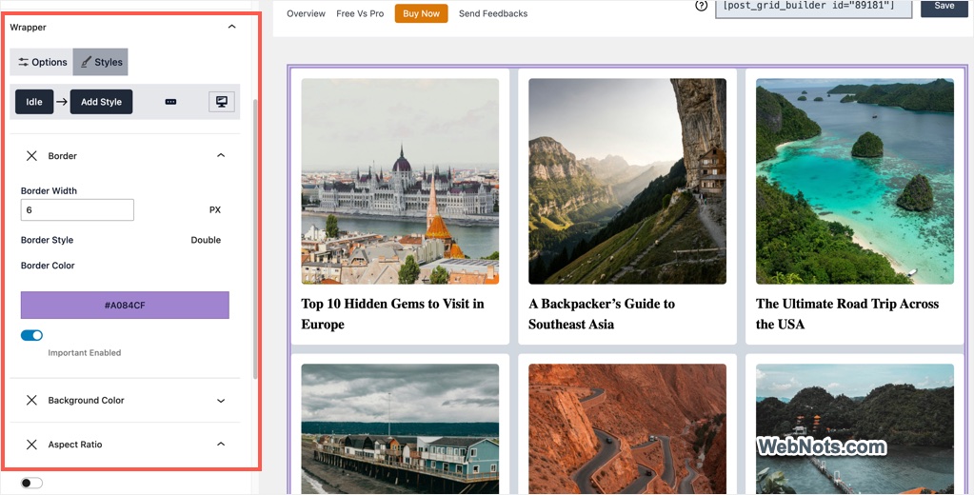Open the PX unit selector
The height and width of the screenshot is (495, 974).
click(x=215, y=210)
